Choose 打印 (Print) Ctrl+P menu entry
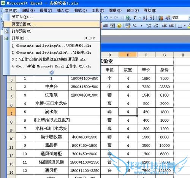 tap(52, 38)
